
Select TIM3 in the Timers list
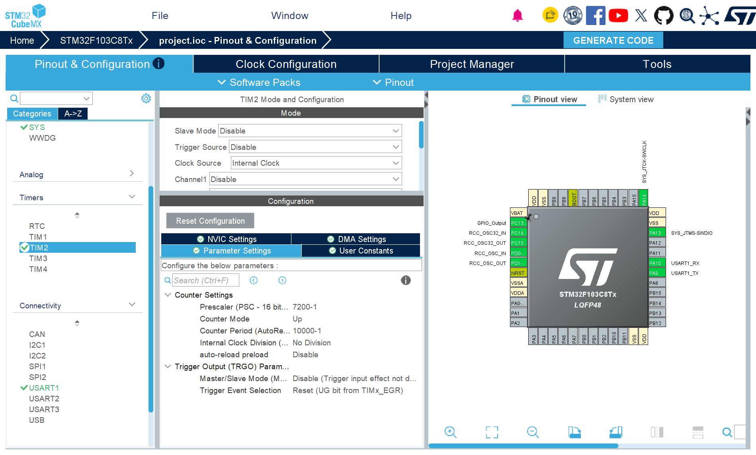pyautogui.click(x=38, y=258)
